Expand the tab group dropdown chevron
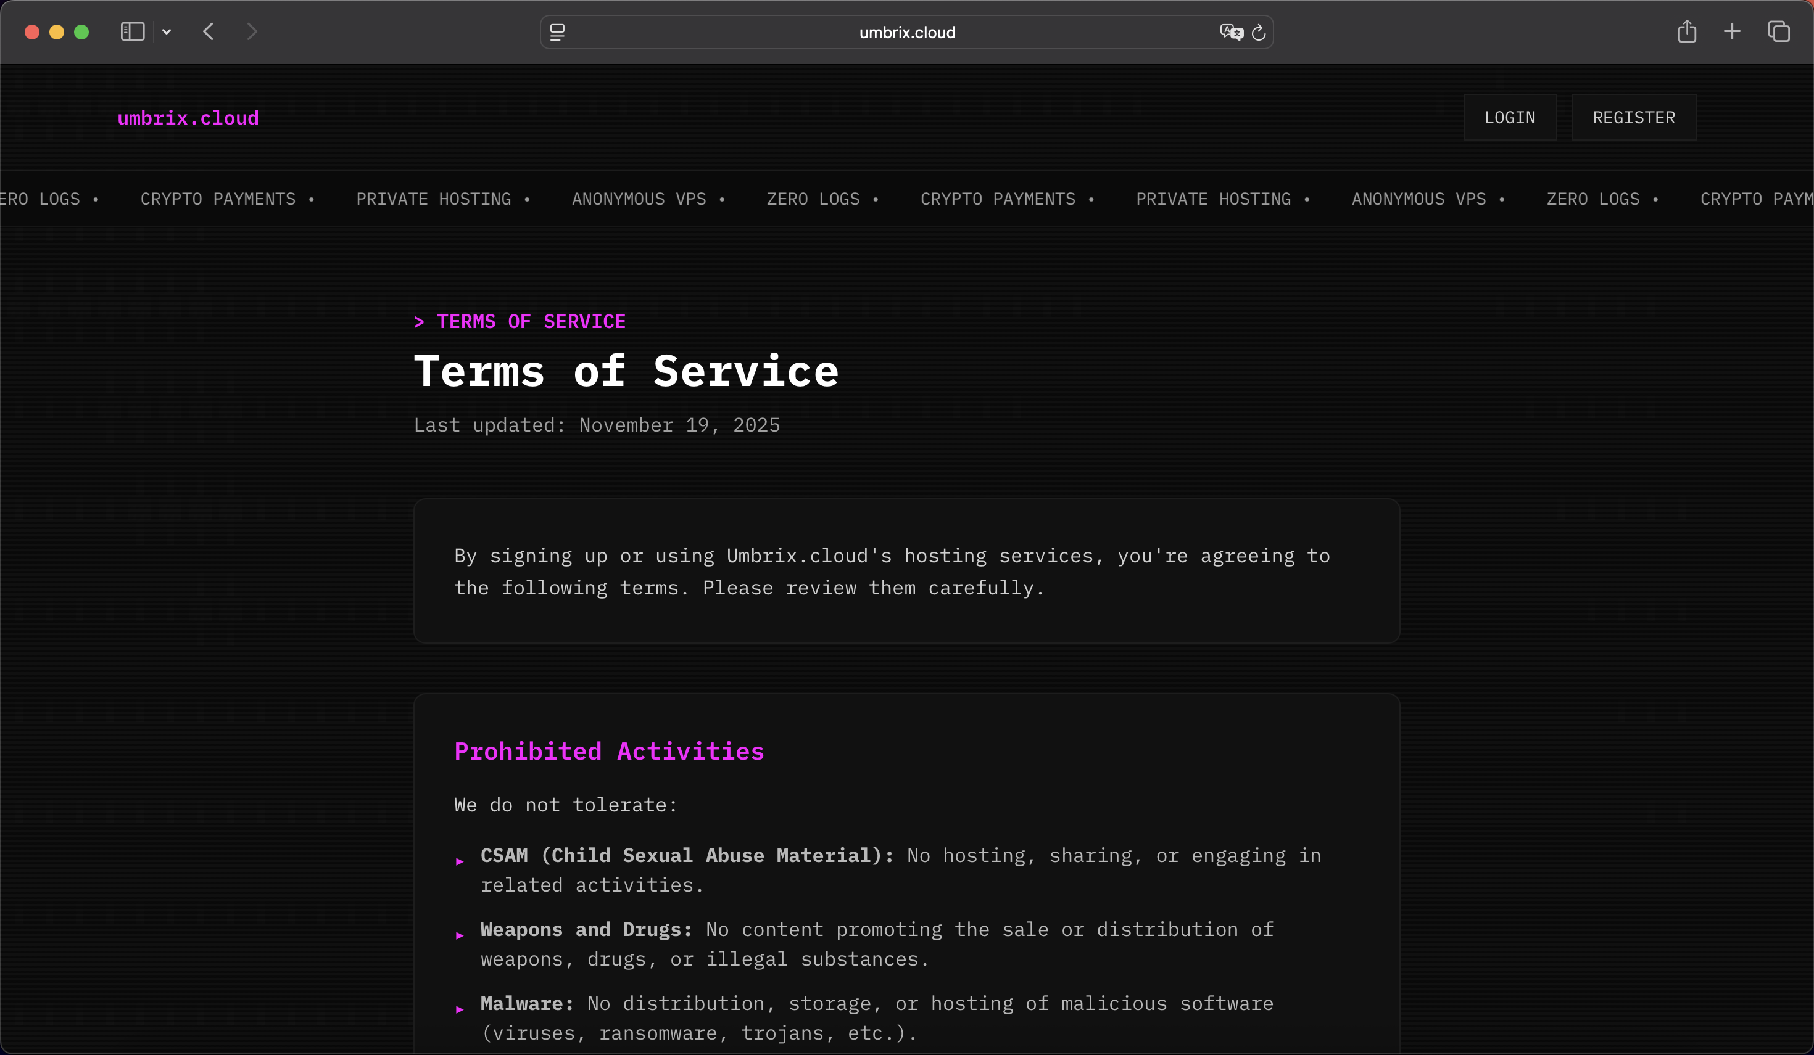1814x1055 pixels. coord(167,31)
